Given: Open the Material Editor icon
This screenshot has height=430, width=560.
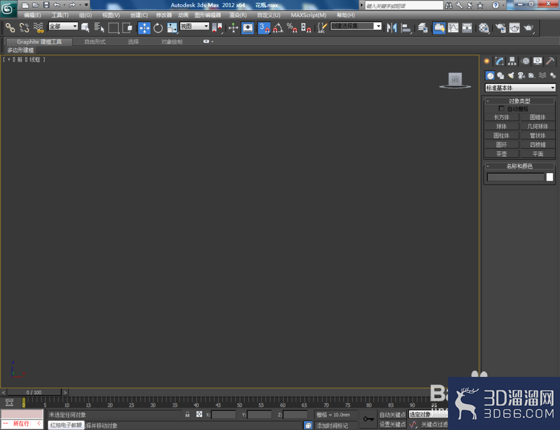Looking at the screenshot, I should click(484, 28).
